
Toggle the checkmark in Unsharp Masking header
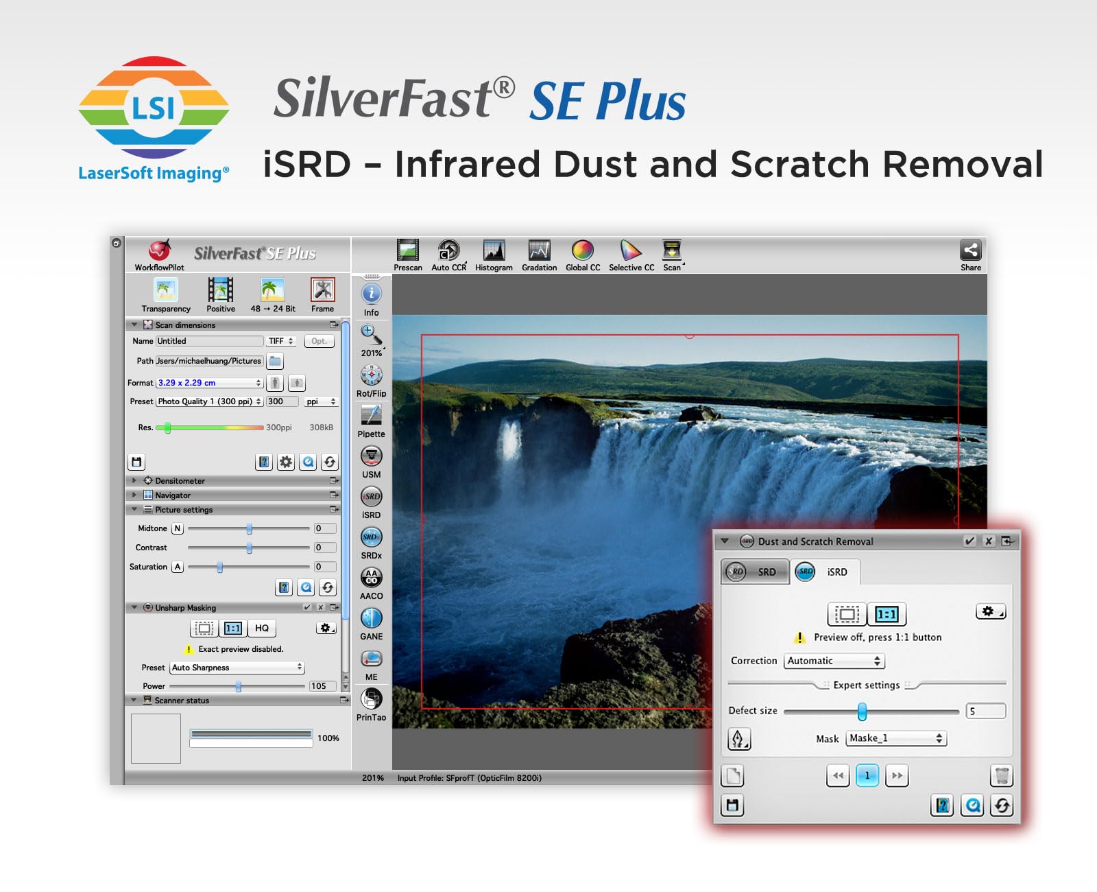click(x=306, y=607)
